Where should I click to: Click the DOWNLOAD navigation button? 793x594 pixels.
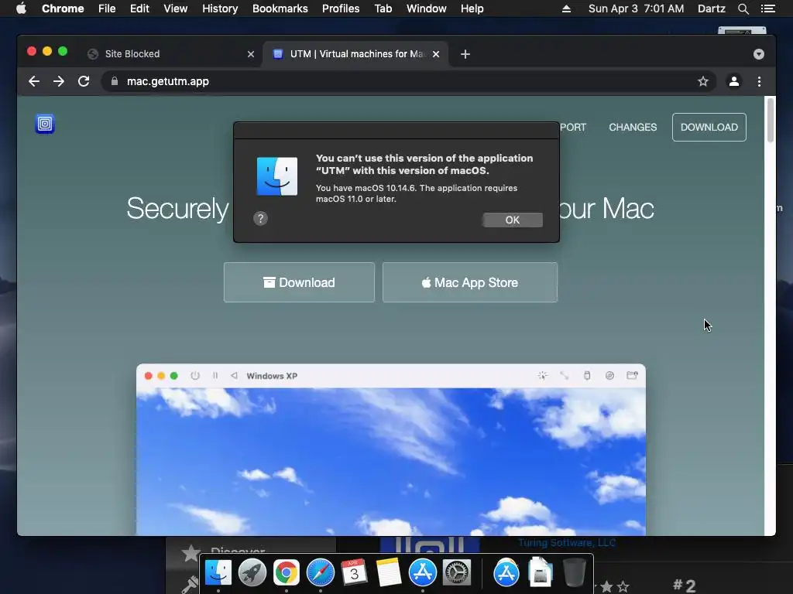(709, 128)
